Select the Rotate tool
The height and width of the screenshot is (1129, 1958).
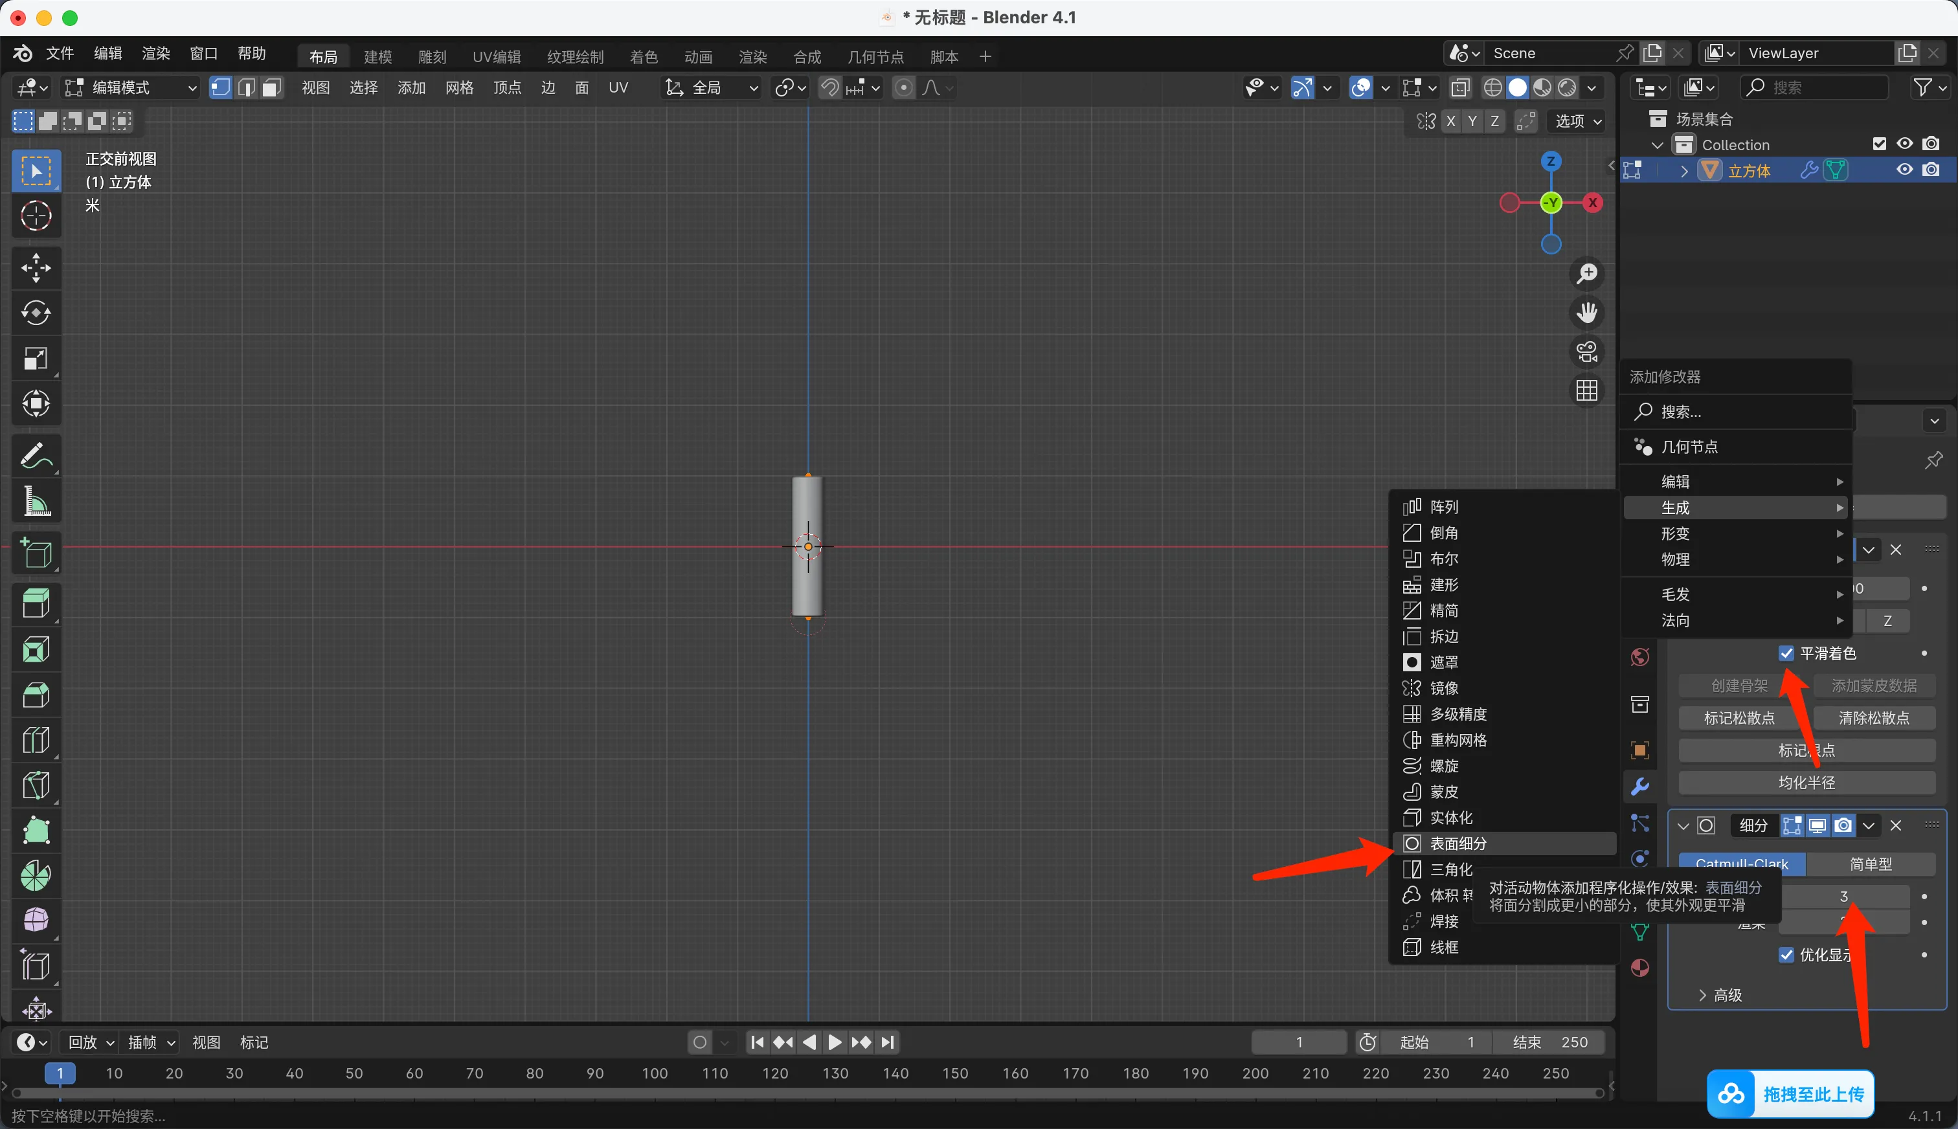coord(36,313)
